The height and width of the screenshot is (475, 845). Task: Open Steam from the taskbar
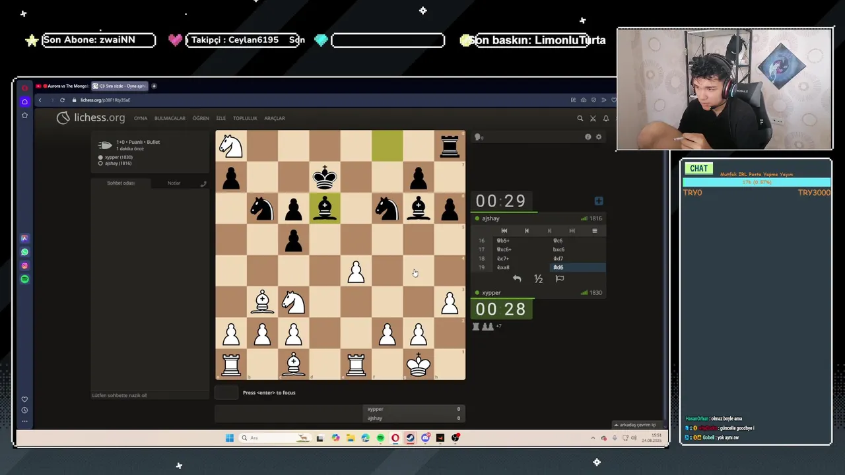(410, 438)
